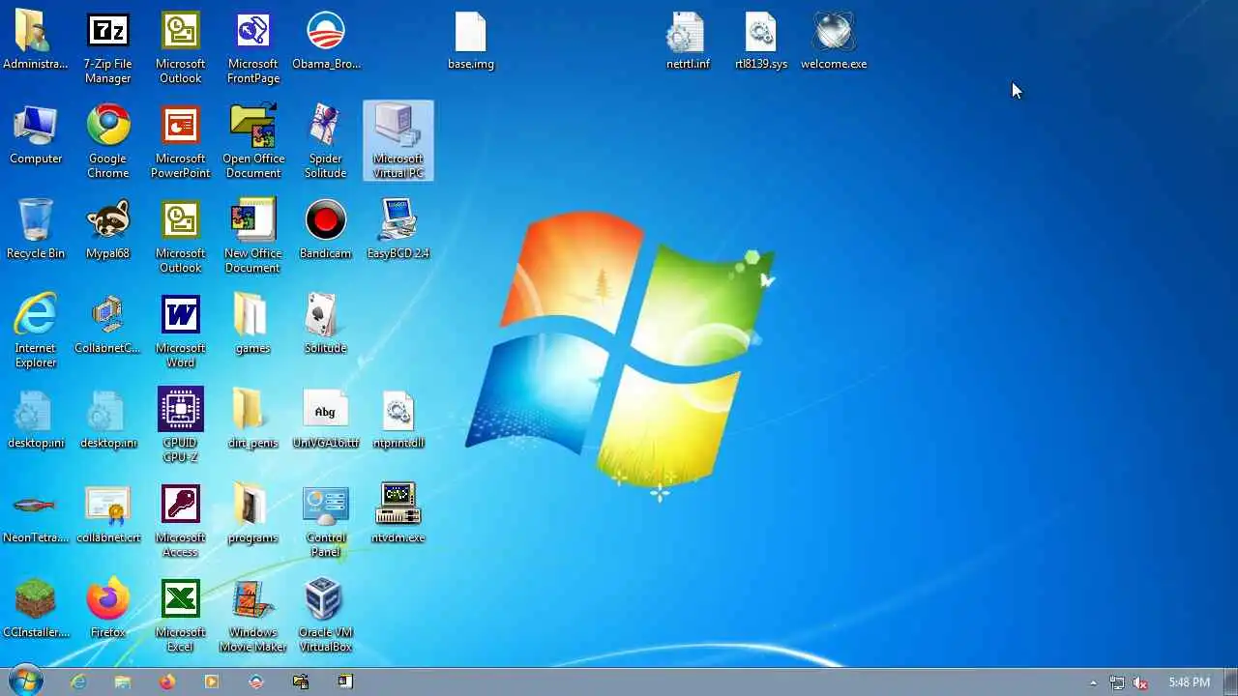Select the netrtl.inf file
This screenshot has width=1238, height=696.
coord(688,41)
